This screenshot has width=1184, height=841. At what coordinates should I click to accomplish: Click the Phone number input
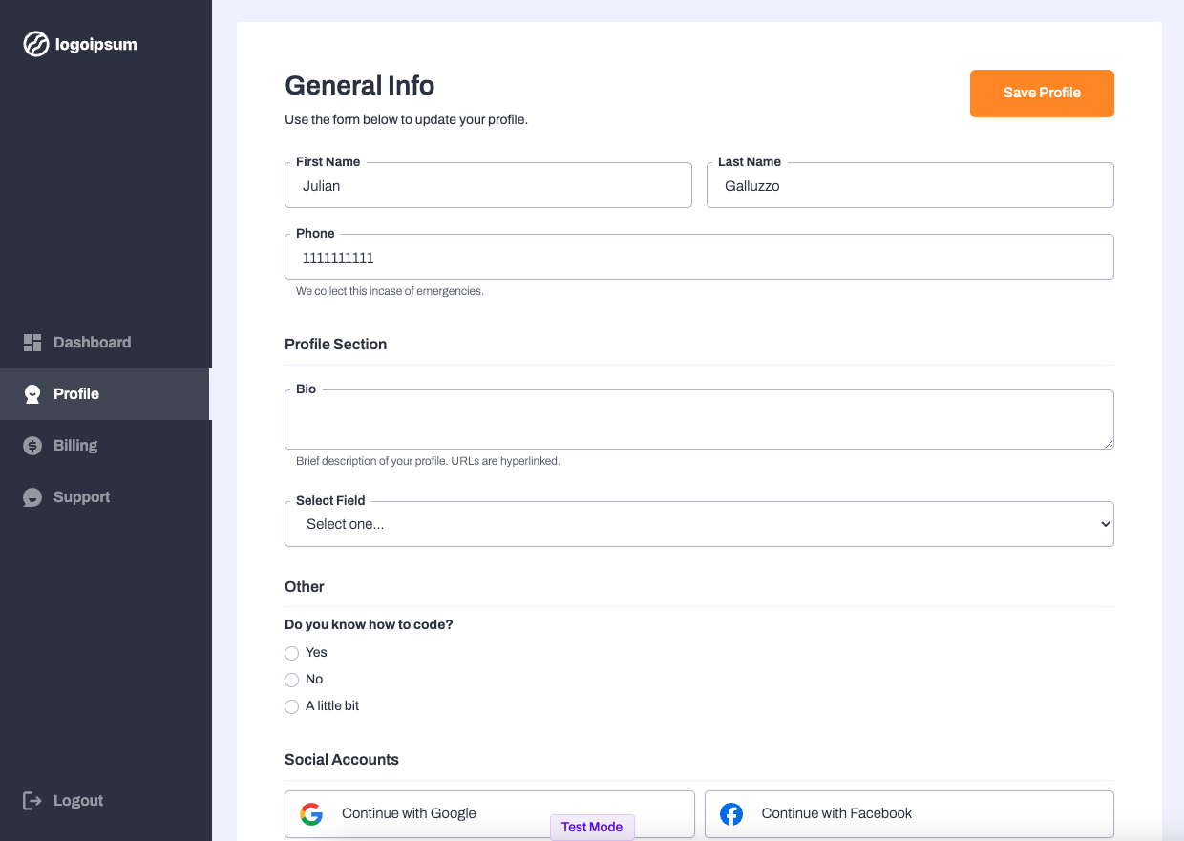pyautogui.click(x=699, y=258)
